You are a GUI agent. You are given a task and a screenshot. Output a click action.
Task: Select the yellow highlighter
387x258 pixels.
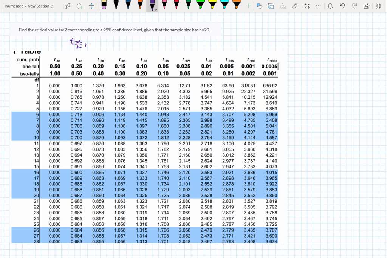212,5
